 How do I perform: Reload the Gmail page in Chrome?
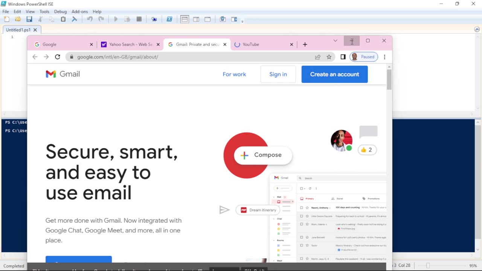(58, 57)
